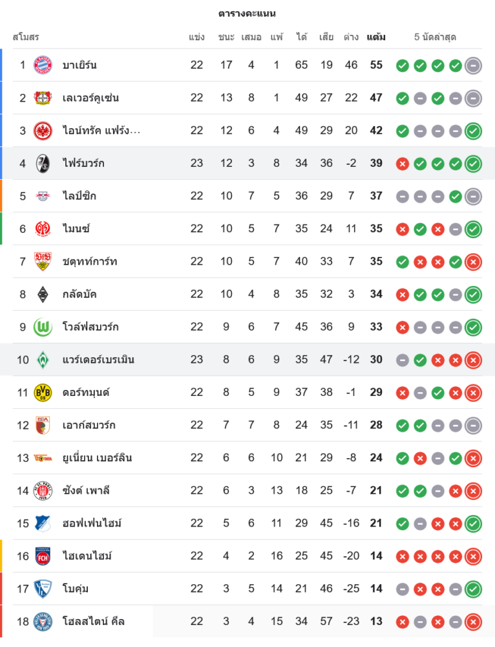Click the Bayer Leverkusen club logo

click(42, 98)
